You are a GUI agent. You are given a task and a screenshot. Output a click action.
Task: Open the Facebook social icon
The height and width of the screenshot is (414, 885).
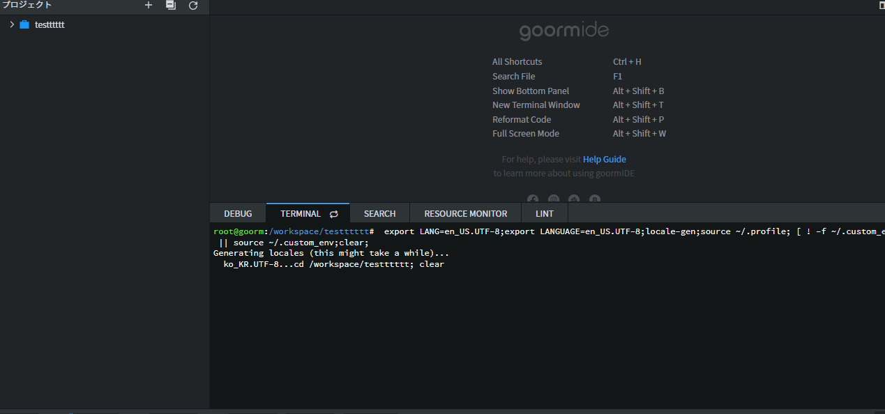pyautogui.click(x=533, y=199)
